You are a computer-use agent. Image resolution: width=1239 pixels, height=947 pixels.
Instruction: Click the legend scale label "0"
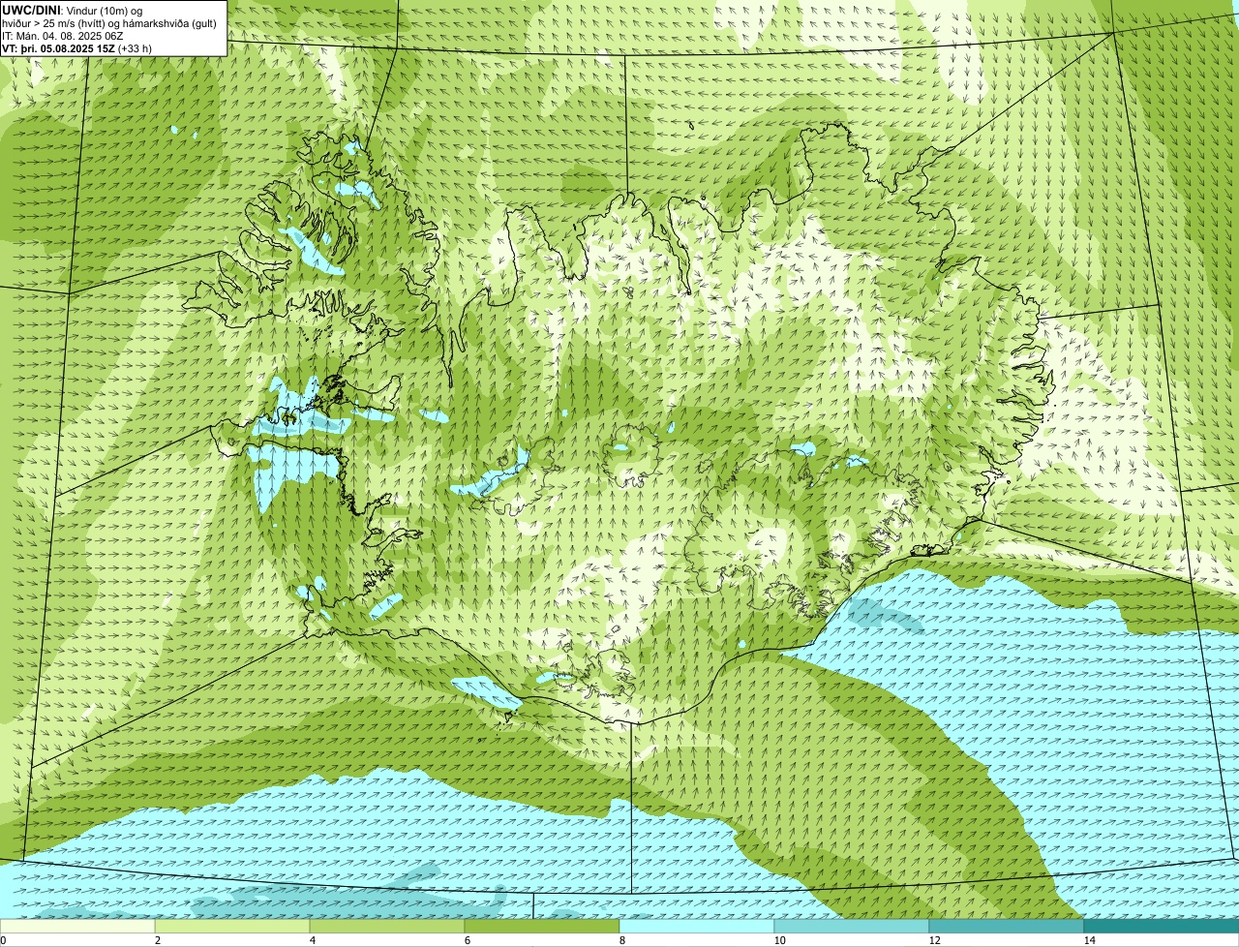[x=3, y=940]
